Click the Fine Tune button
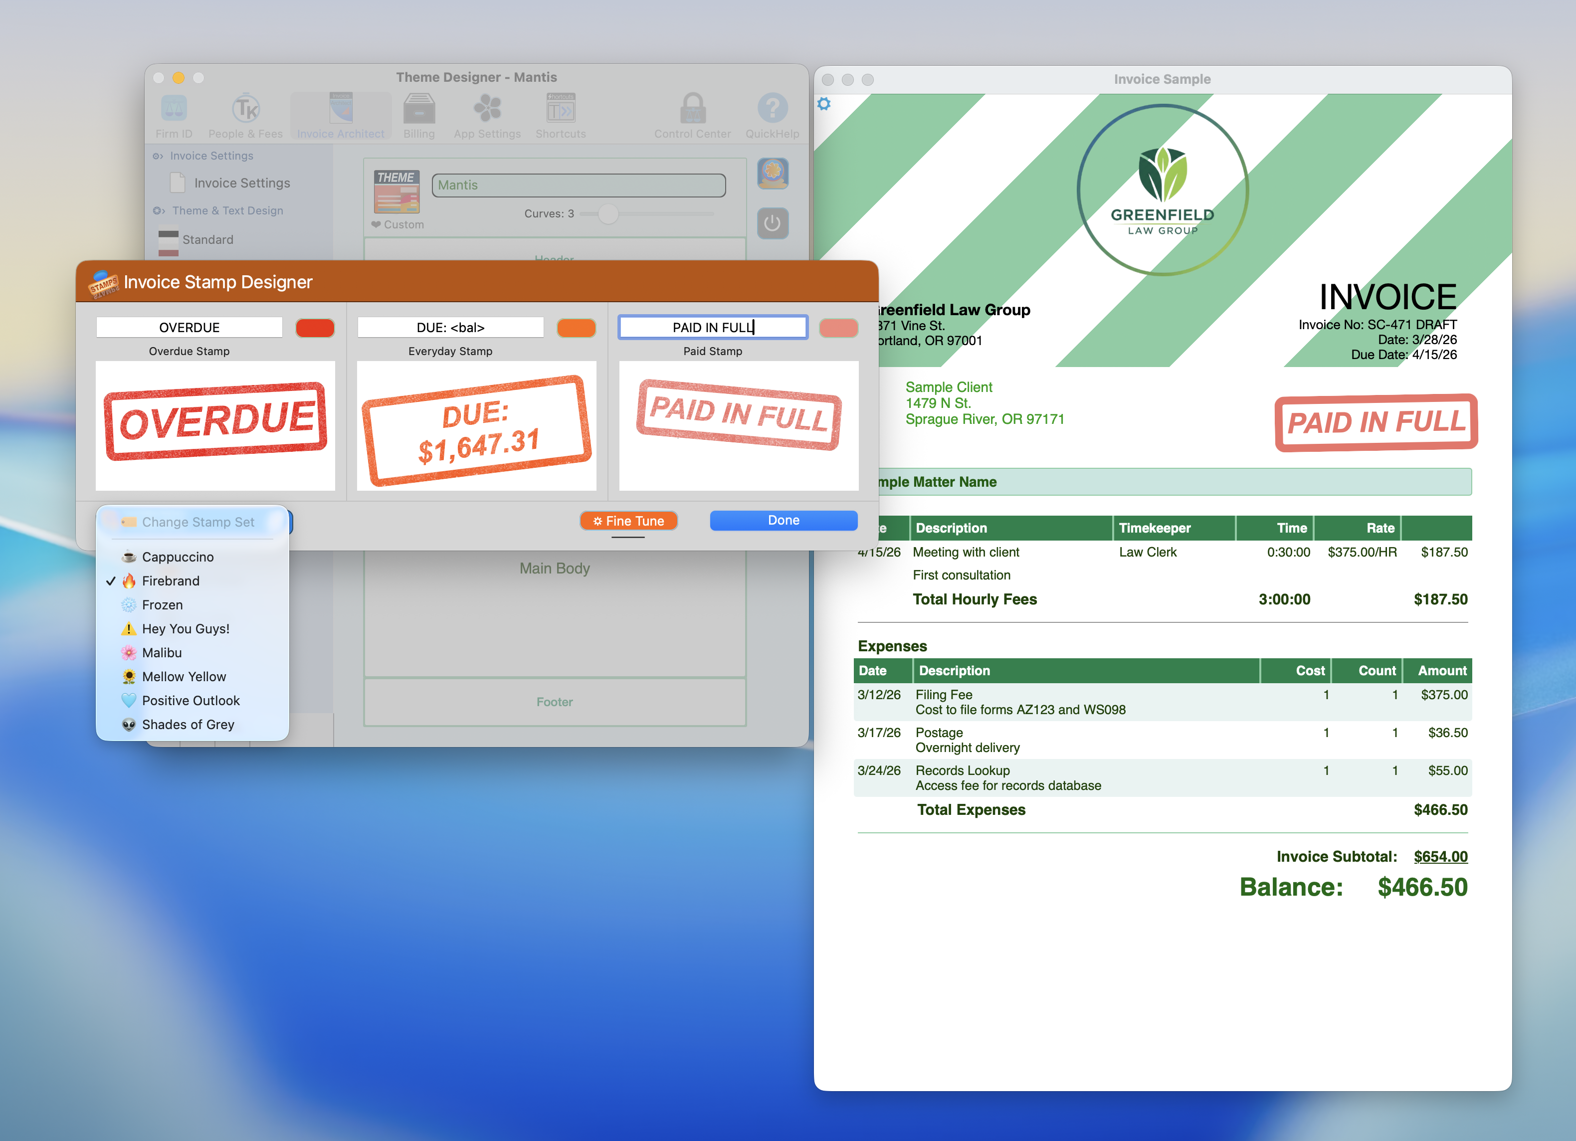Image resolution: width=1576 pixels, height=1141 pixels. pyautogui.click(x=628, y=521)
